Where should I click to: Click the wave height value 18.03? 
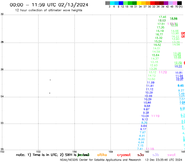162,20
